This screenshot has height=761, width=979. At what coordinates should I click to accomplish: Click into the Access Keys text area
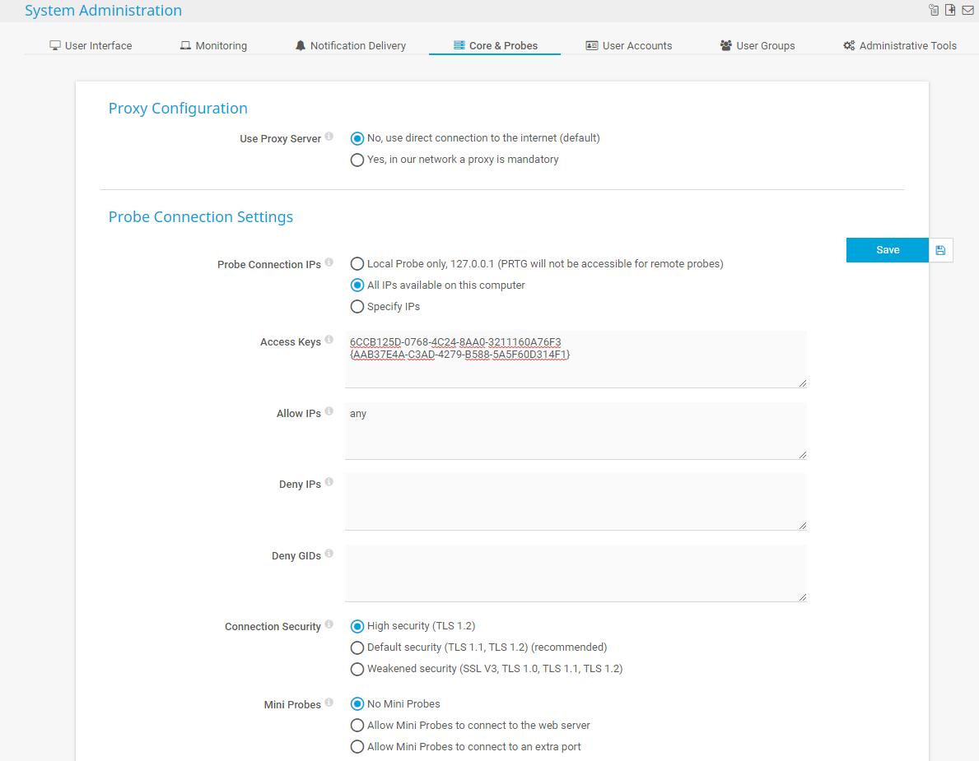pyautogui.click(x=575, y=368)
